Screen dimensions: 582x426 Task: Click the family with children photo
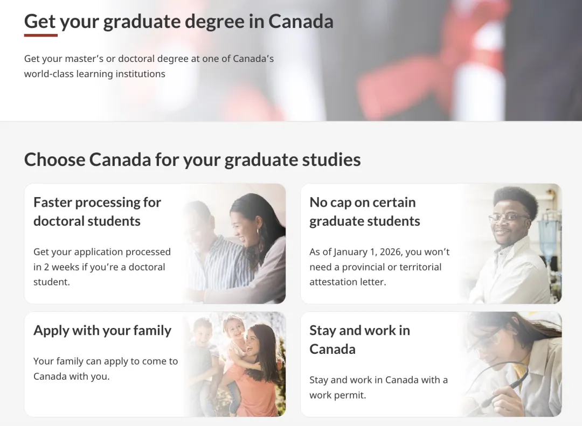pos(237,364)
